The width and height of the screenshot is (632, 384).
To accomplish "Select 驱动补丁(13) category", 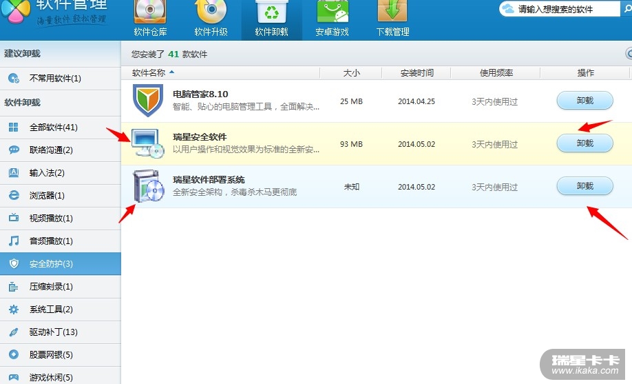I will [61, 332].
